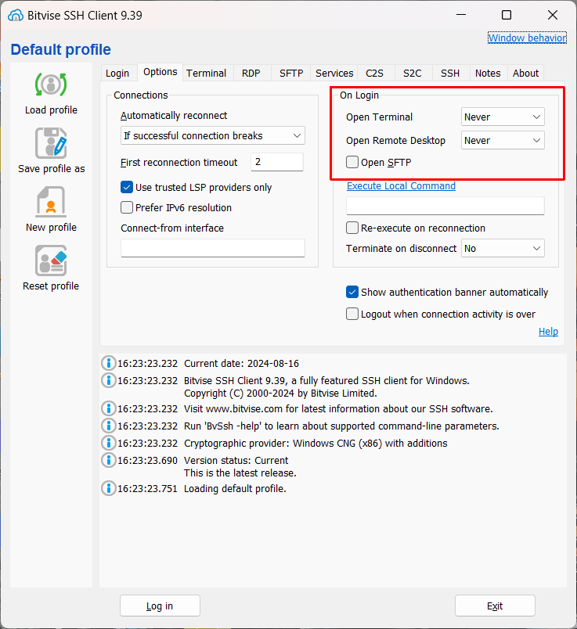577x629 pixels.
Task: Enable Prefer IPv6 resolution checkbox
Action: click(127, 207)
